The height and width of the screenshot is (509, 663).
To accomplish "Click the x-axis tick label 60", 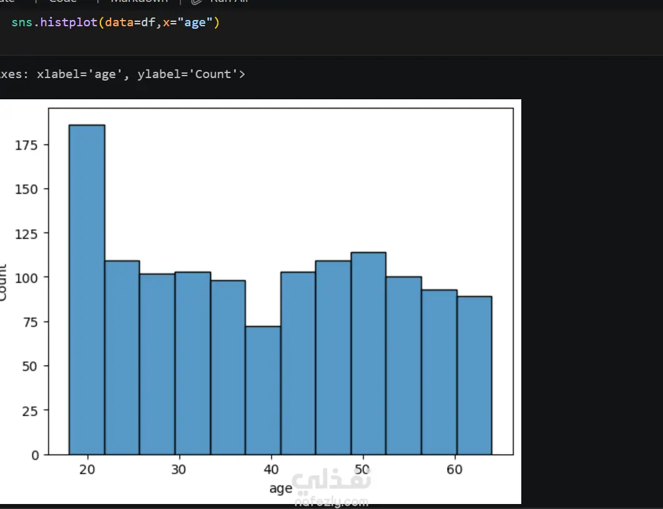I will point(454,469).
